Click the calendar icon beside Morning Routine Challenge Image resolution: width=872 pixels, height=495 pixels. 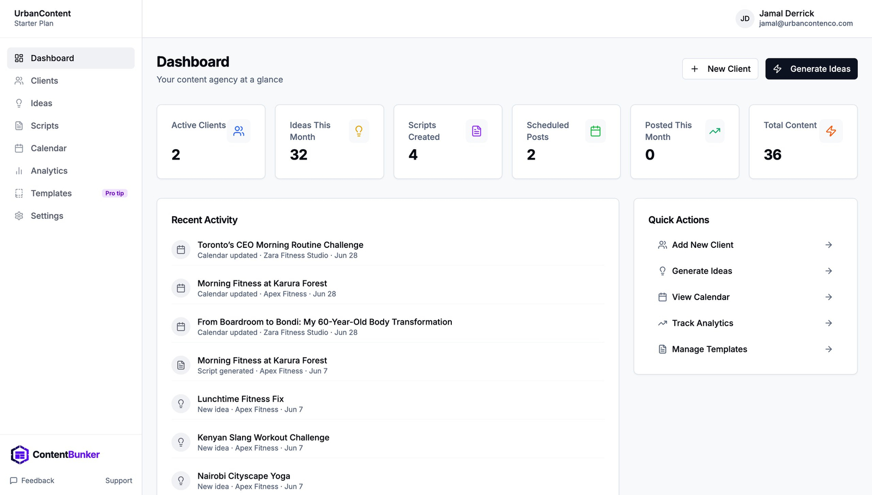181,250
